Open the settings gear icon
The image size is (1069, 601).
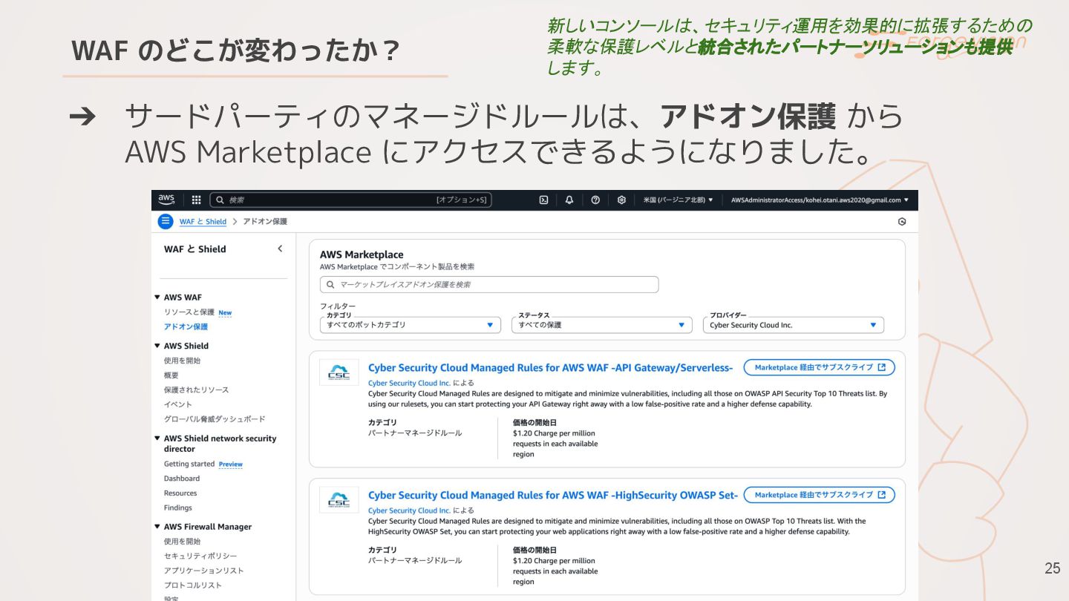click(x=621, y=200)
